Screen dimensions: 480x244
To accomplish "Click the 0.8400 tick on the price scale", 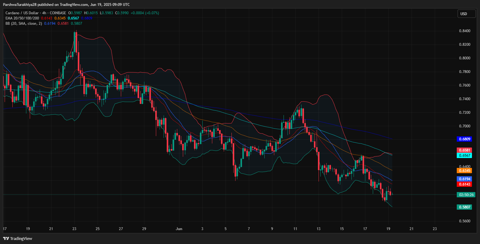I will coord(464,31).
